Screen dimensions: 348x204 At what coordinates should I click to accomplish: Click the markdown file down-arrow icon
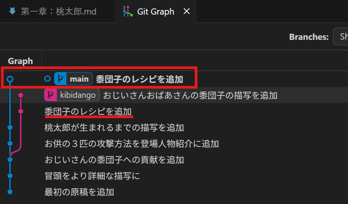point(12,11)
